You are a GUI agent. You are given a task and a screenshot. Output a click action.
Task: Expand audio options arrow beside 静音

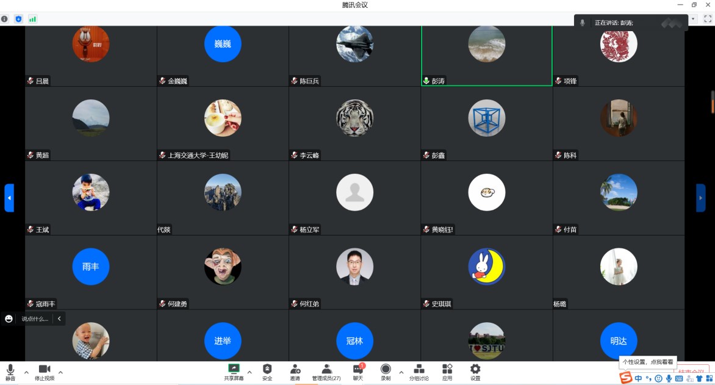click(x=26, y=372)
